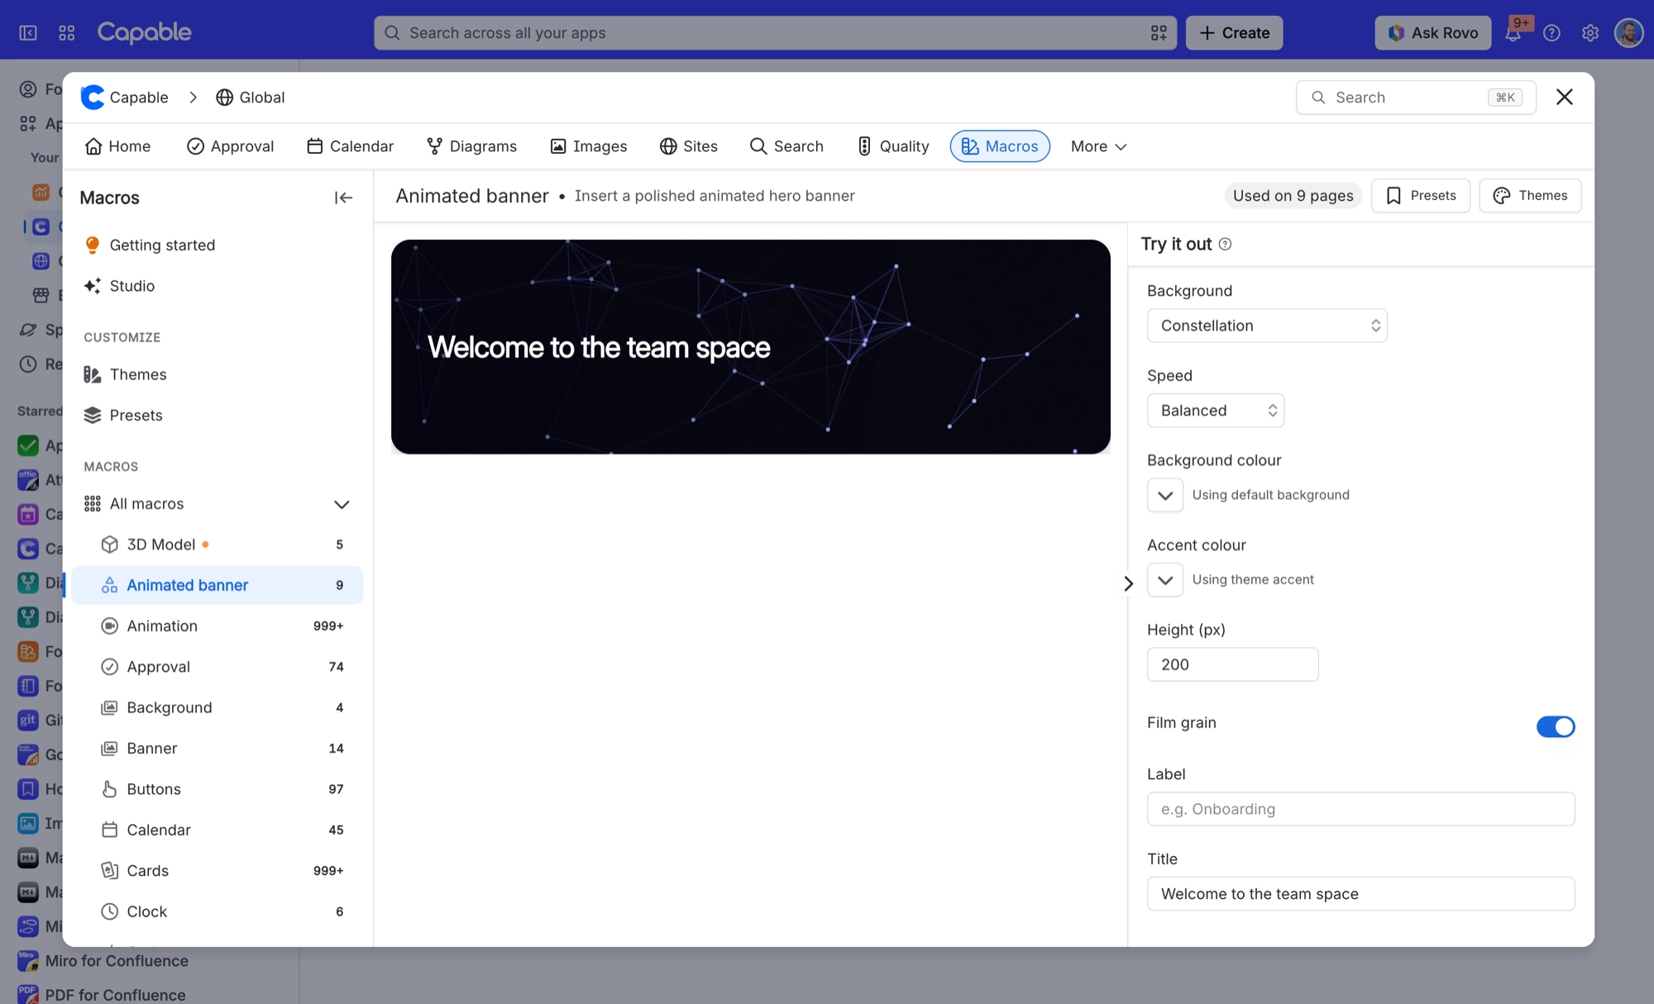
Task: Switch to the Diagrams tab
Action: point(471,146)
